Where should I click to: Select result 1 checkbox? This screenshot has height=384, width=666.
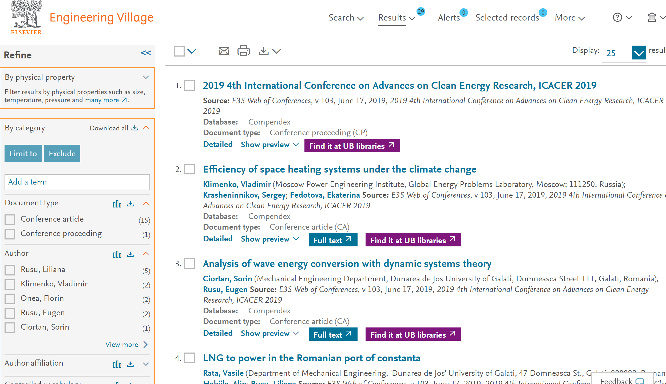[190, 86]
